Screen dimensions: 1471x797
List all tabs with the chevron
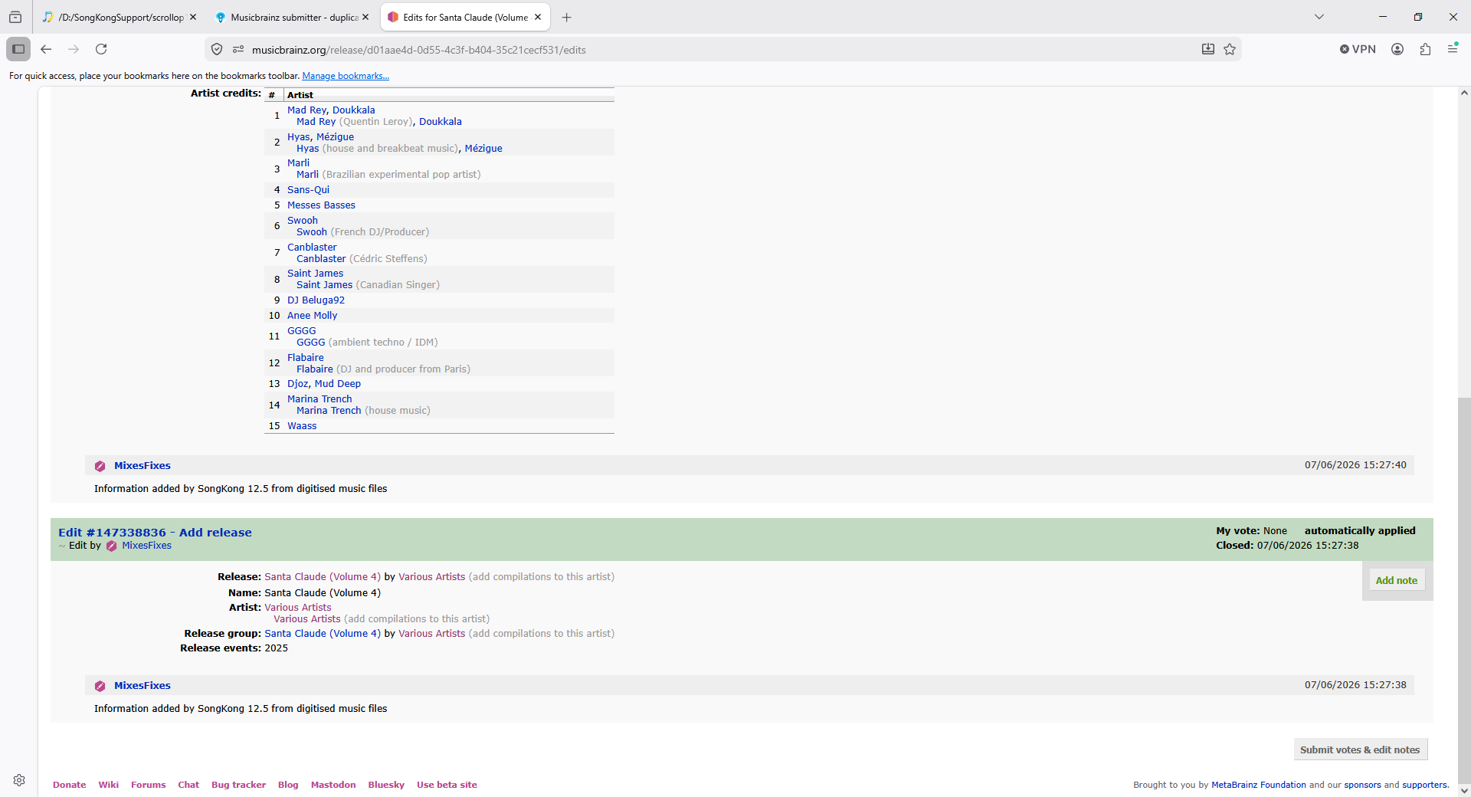point(1319,17)
